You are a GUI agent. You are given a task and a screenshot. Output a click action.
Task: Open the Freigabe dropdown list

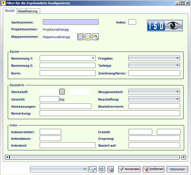178,58
